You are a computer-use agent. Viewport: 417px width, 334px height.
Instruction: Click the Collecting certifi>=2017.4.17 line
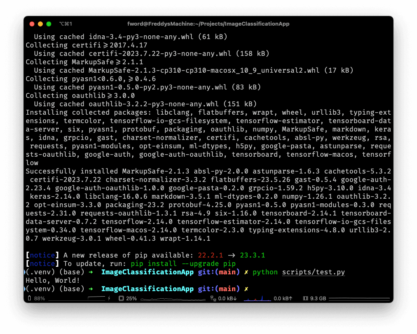coord(87,45)
